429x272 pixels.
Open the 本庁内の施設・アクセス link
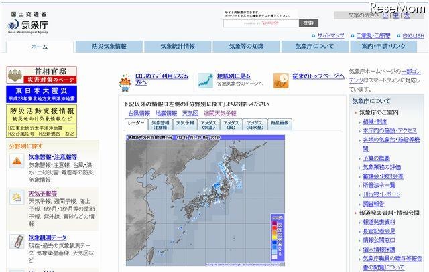[389, 131]
